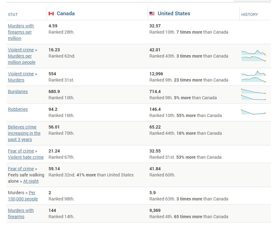Select United States value 42.01
278x225 pixels.
point(155,50)
